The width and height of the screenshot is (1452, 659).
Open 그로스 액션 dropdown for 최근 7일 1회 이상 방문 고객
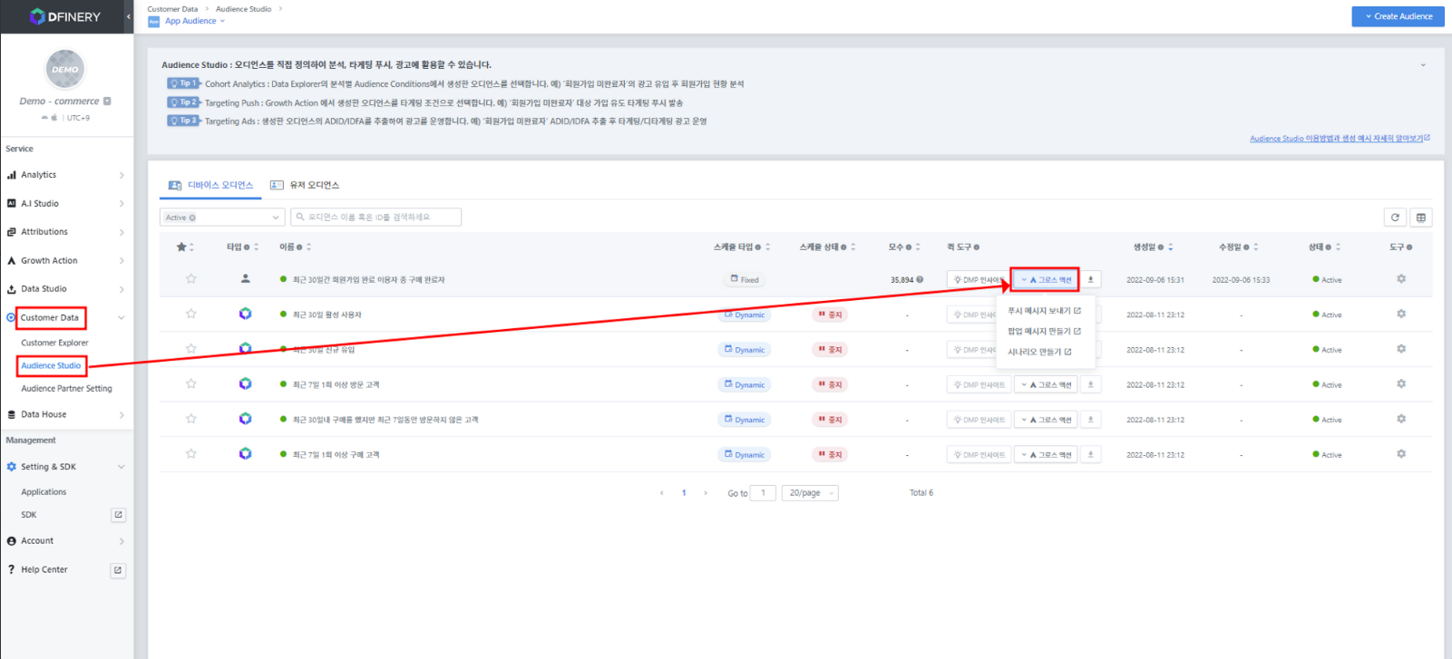(1046, 384)
